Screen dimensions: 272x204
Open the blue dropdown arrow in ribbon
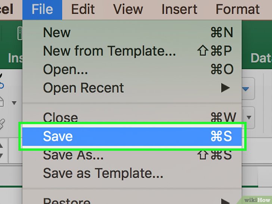pos(245,89)
